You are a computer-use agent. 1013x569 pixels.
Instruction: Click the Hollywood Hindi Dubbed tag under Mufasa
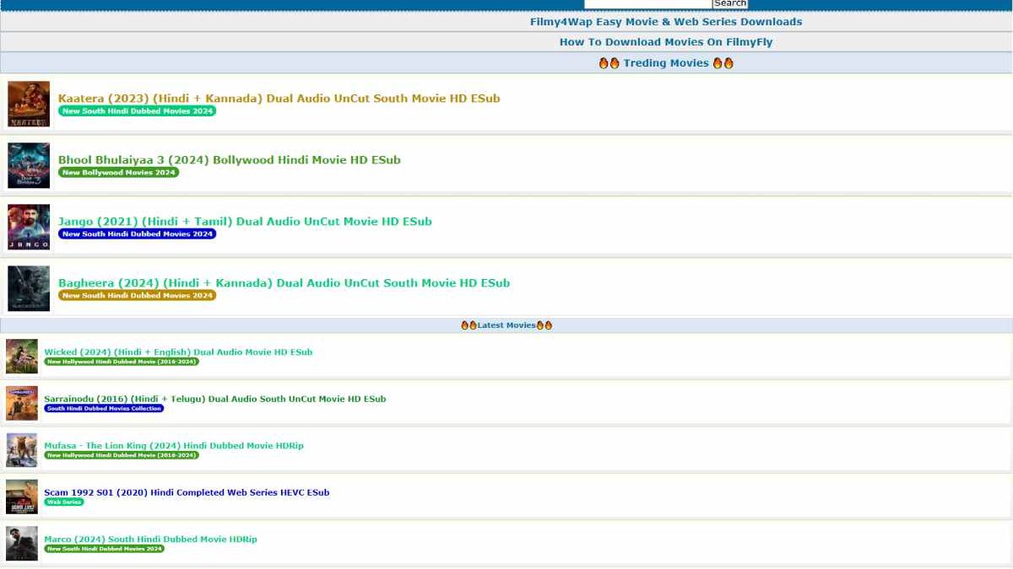click(122, 455)
